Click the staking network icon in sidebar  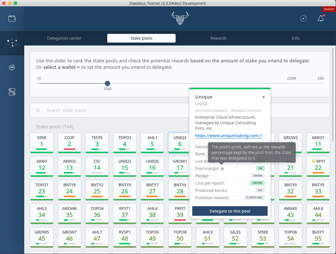click(12, 43)
